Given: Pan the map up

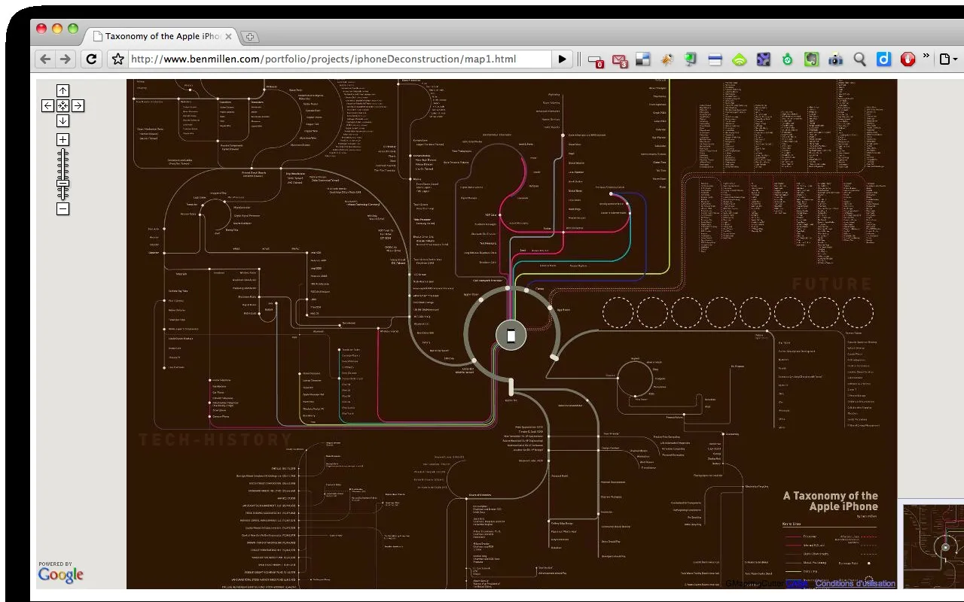Looking at the screenshot, I should [x=63, y=91].
